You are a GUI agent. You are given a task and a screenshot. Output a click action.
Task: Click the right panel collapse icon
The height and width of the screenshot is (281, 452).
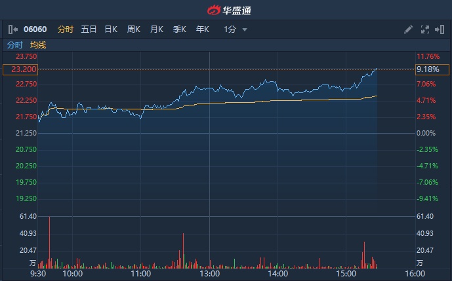[440, 29]
